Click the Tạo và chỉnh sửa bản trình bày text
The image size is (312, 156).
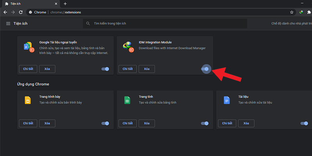click(61, 103)
